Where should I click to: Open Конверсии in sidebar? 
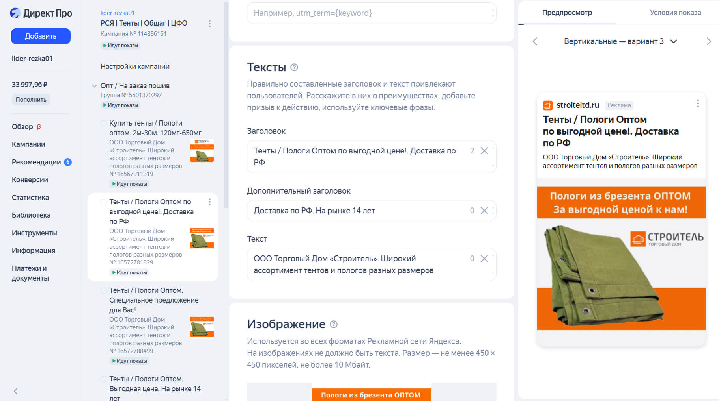click(30, 180)
